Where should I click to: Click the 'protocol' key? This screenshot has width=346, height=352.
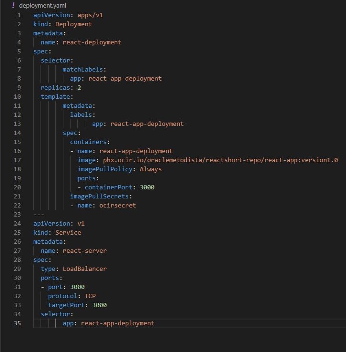[x=62, y=296]
